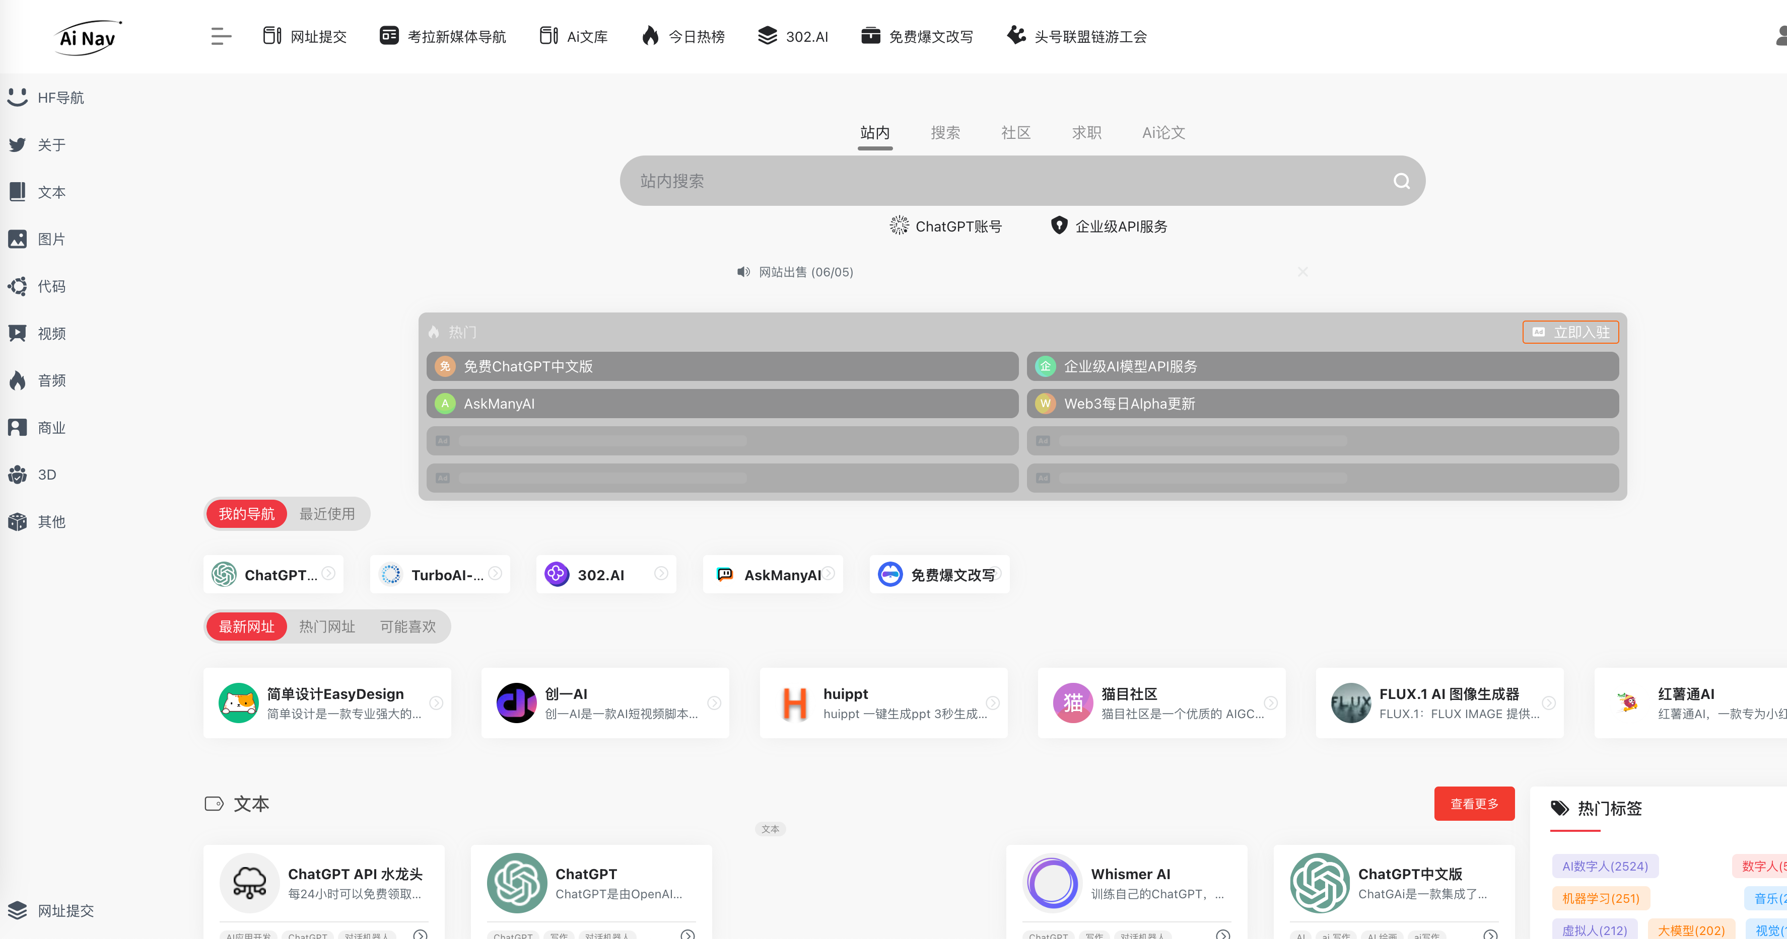The width and height of the screenshot is (1787, 939).
Task: Switch to the Ai论文 search tab
Action: pyautogui.click(x=1163, y=132)
